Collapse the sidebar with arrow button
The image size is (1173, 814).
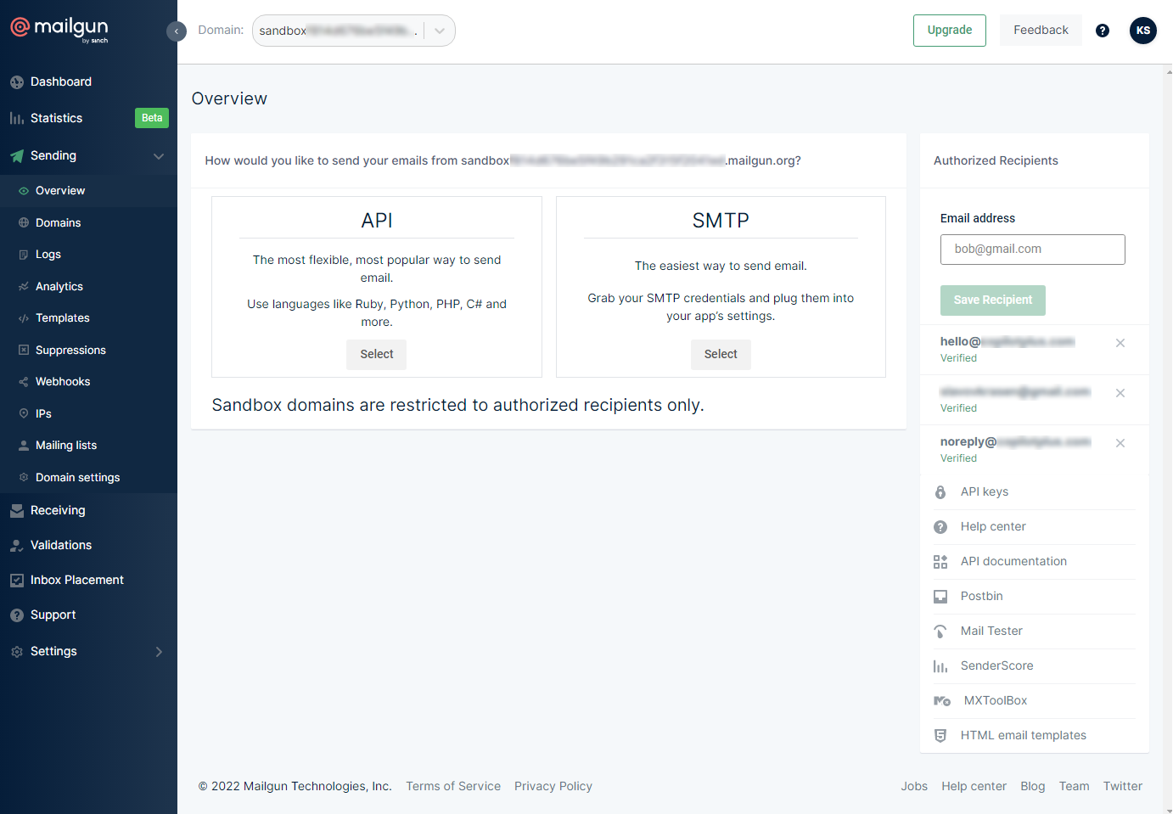pos(176,31)
